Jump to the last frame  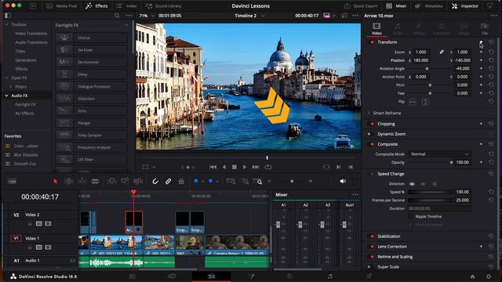[x=255, y=167]
